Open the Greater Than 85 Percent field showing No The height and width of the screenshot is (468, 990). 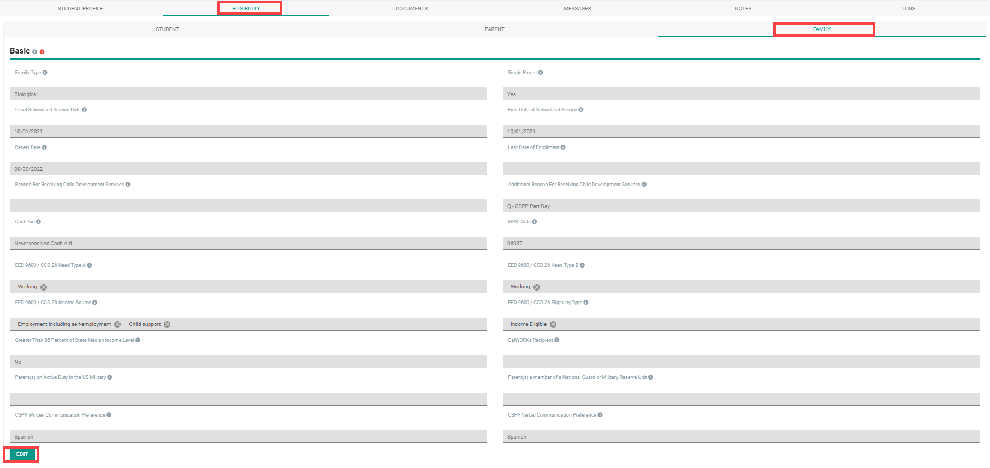[x=248, y=362]
